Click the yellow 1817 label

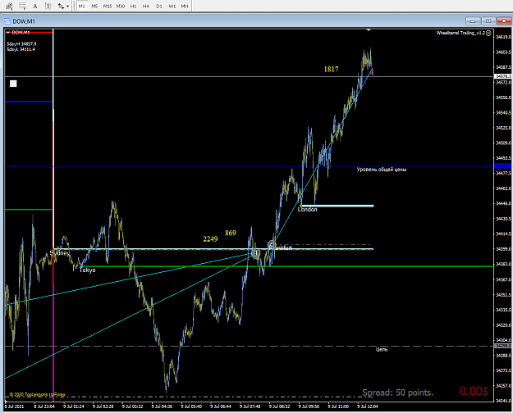[x=331, y=69]
